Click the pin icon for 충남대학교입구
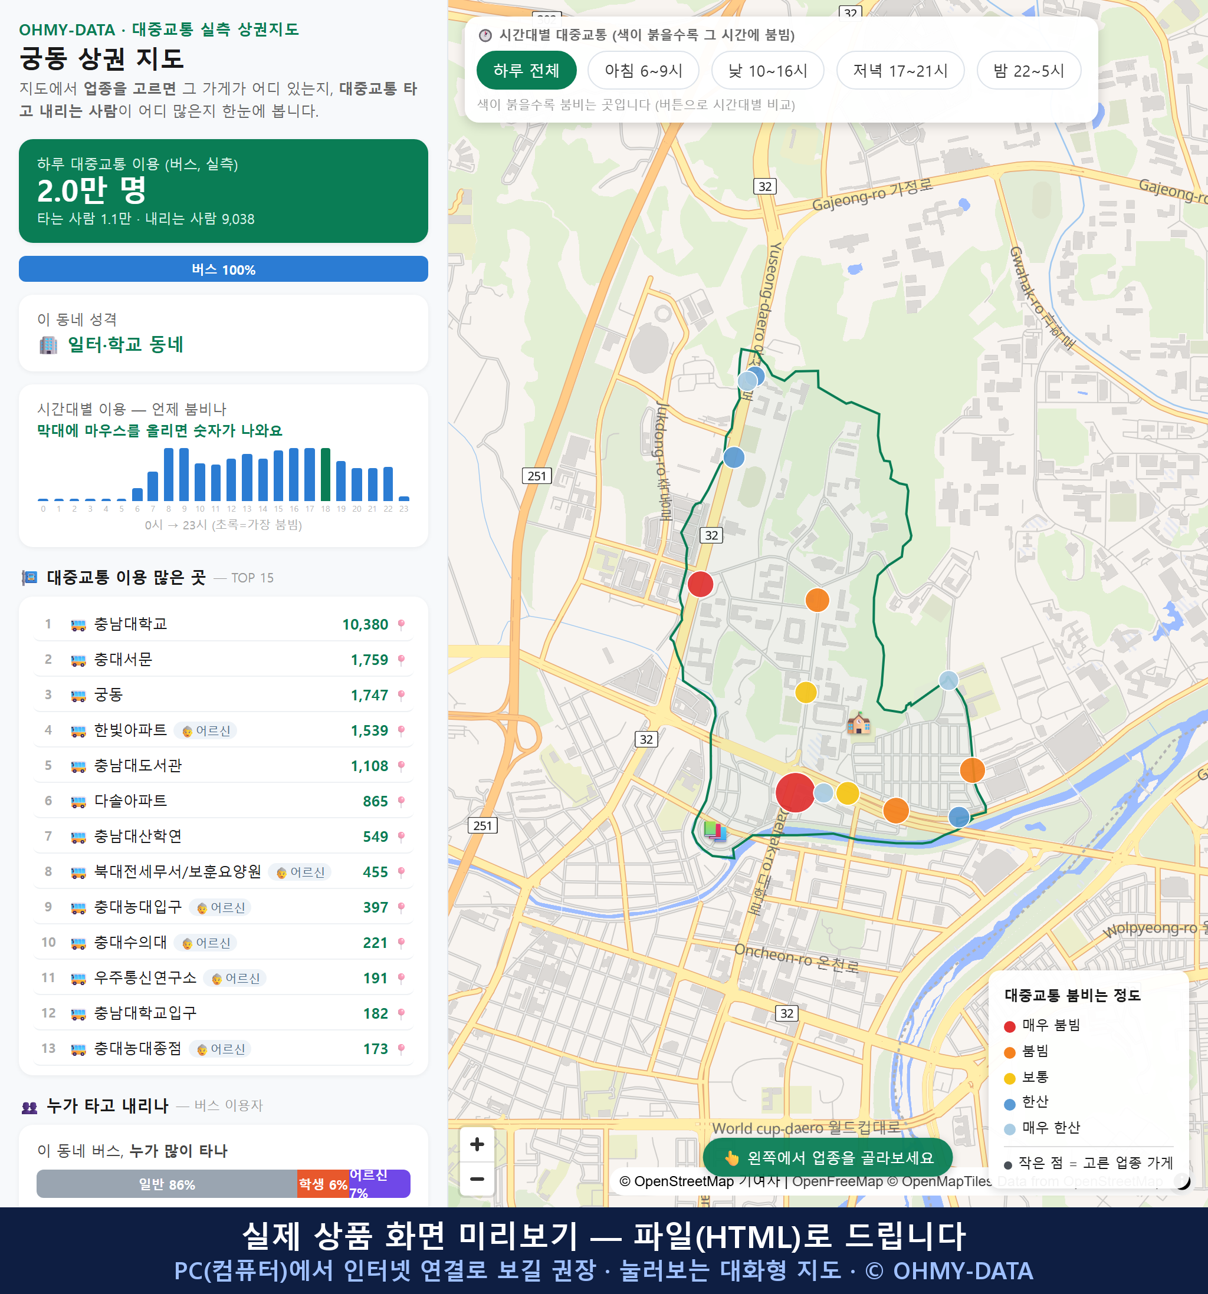The width and height of the screenshot is (1208, 1294). 401,1013
